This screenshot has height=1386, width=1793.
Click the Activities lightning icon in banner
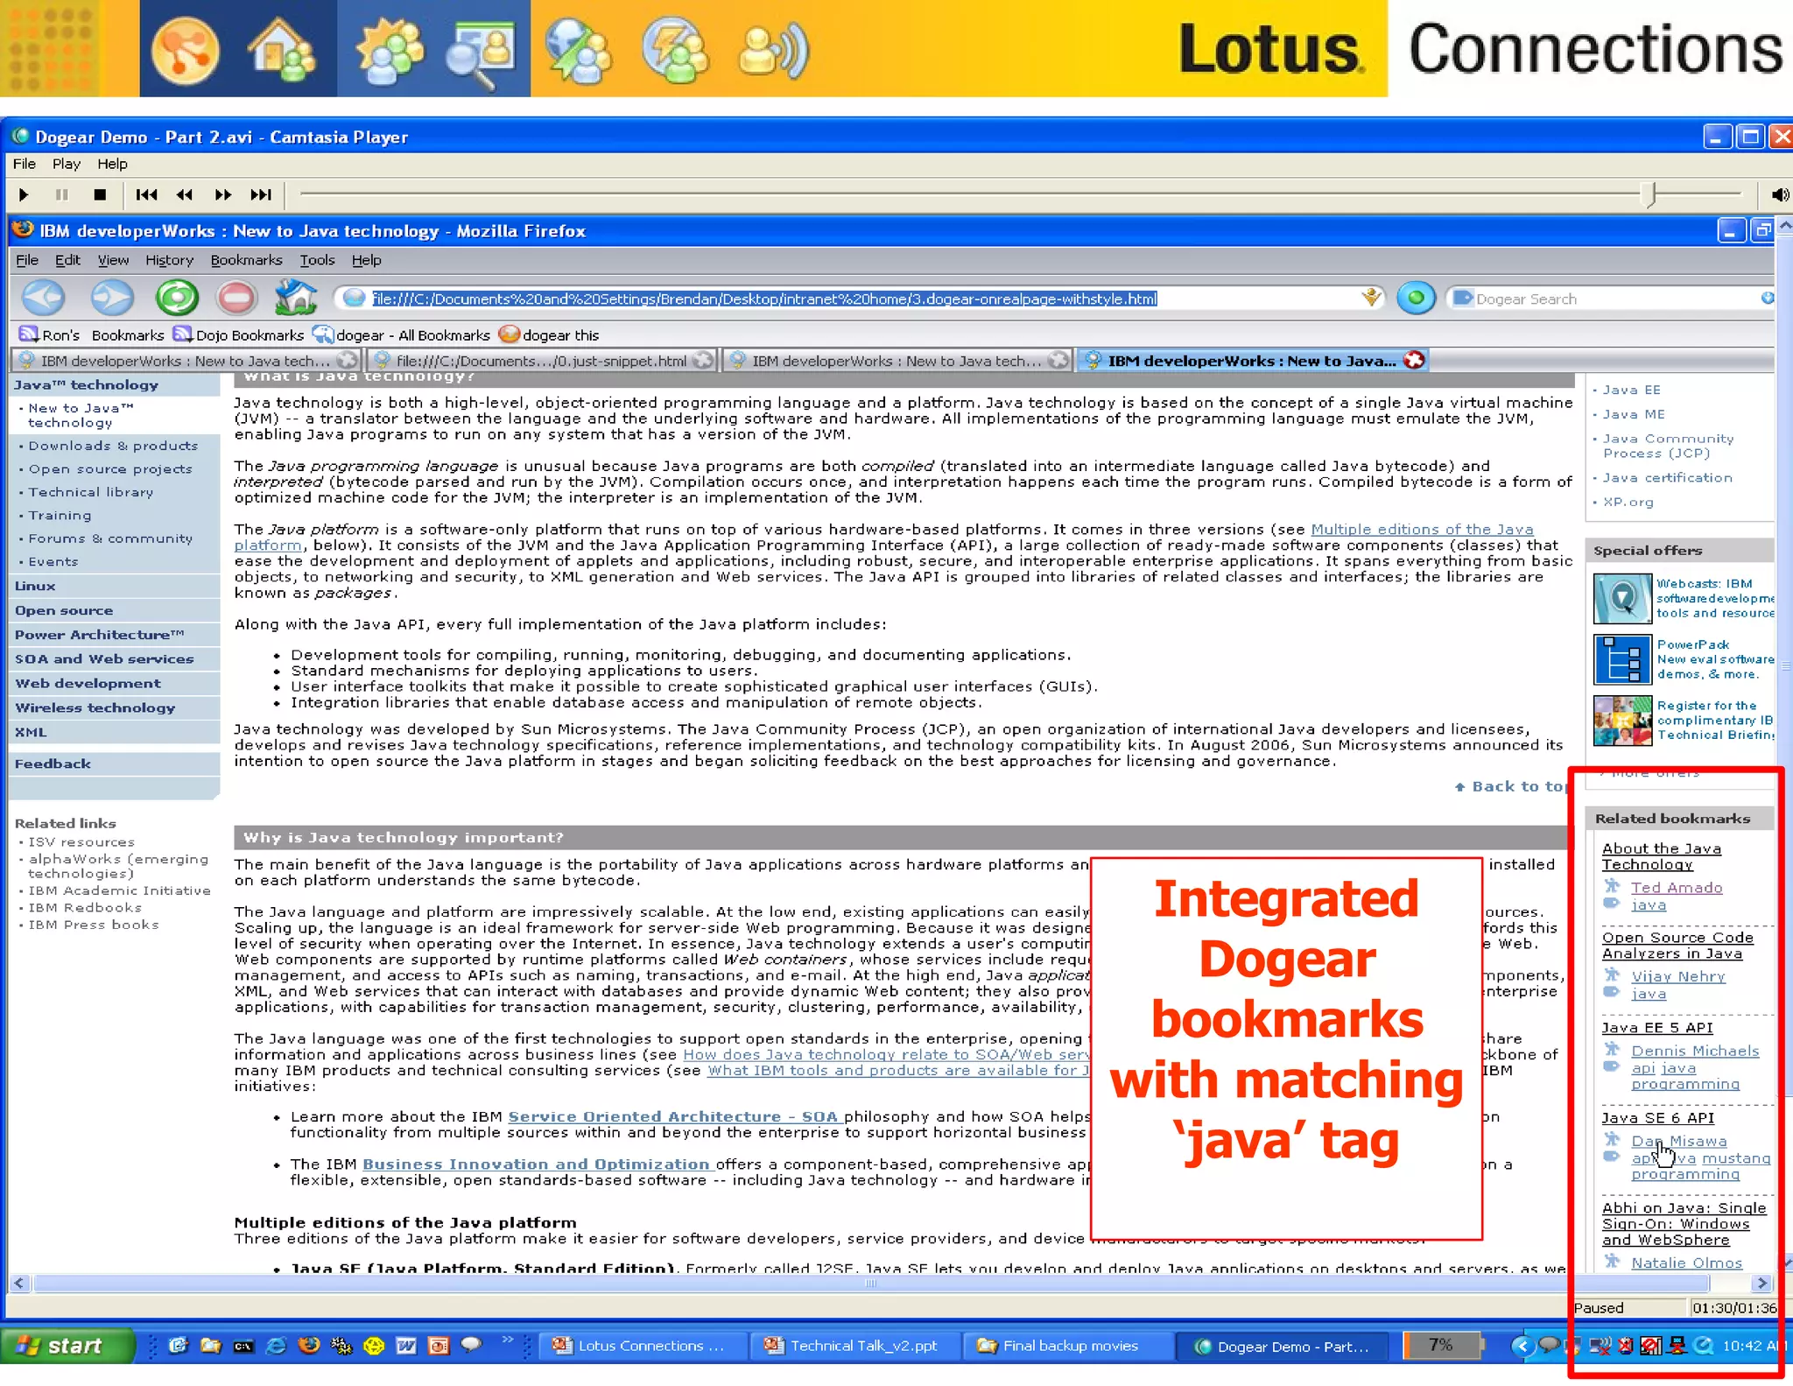coord(676,51)
